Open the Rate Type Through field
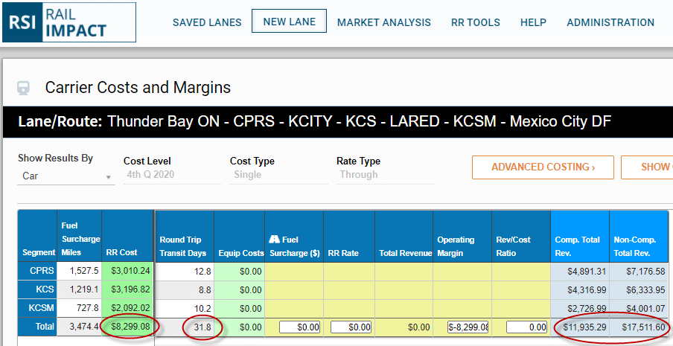The image size is (673, 346). tap(384, 175)
